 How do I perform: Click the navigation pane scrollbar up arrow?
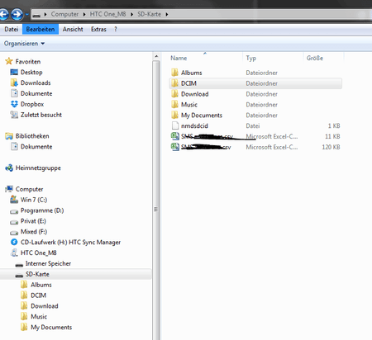tap(156, 56)
